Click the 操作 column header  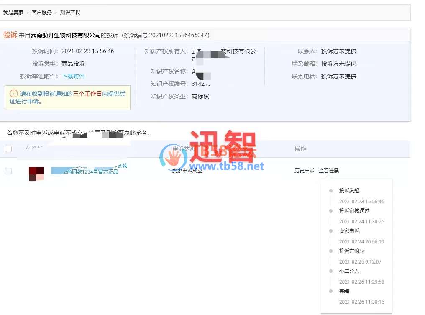point(300,149)
